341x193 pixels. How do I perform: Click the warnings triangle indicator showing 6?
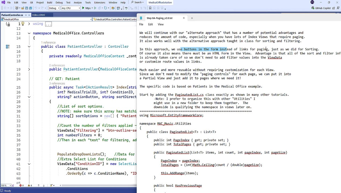pyautogui.click(x=29, y=185)
